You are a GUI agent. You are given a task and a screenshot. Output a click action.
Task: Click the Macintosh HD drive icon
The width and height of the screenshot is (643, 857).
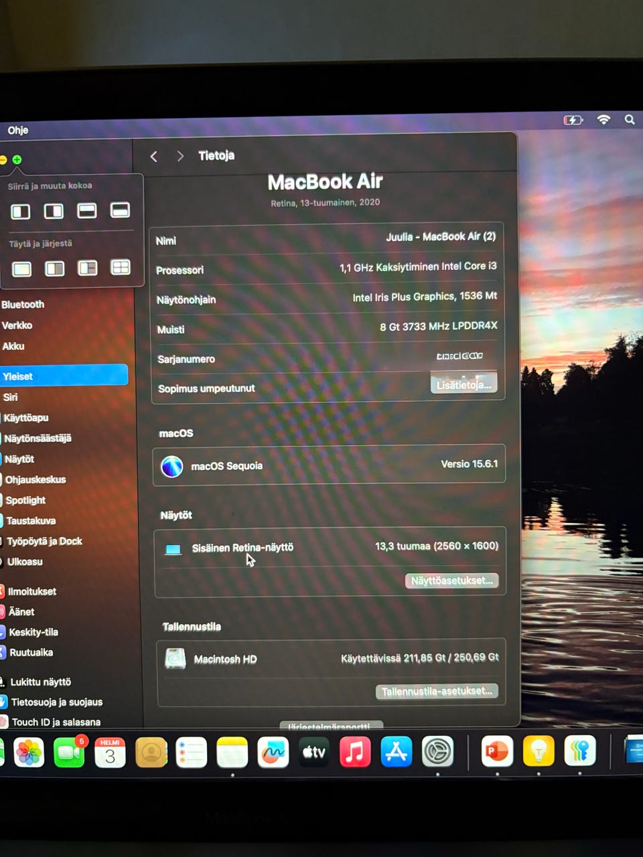[175, 659]
